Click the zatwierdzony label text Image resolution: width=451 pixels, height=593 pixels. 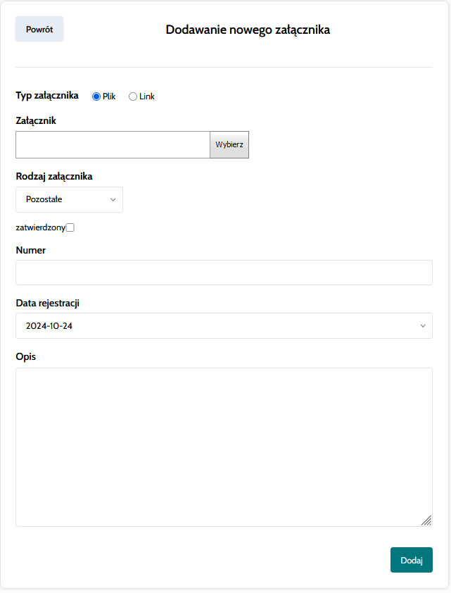point(40,227)
